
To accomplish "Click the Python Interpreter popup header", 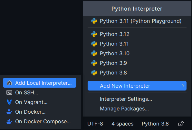I will pos(137,9).
